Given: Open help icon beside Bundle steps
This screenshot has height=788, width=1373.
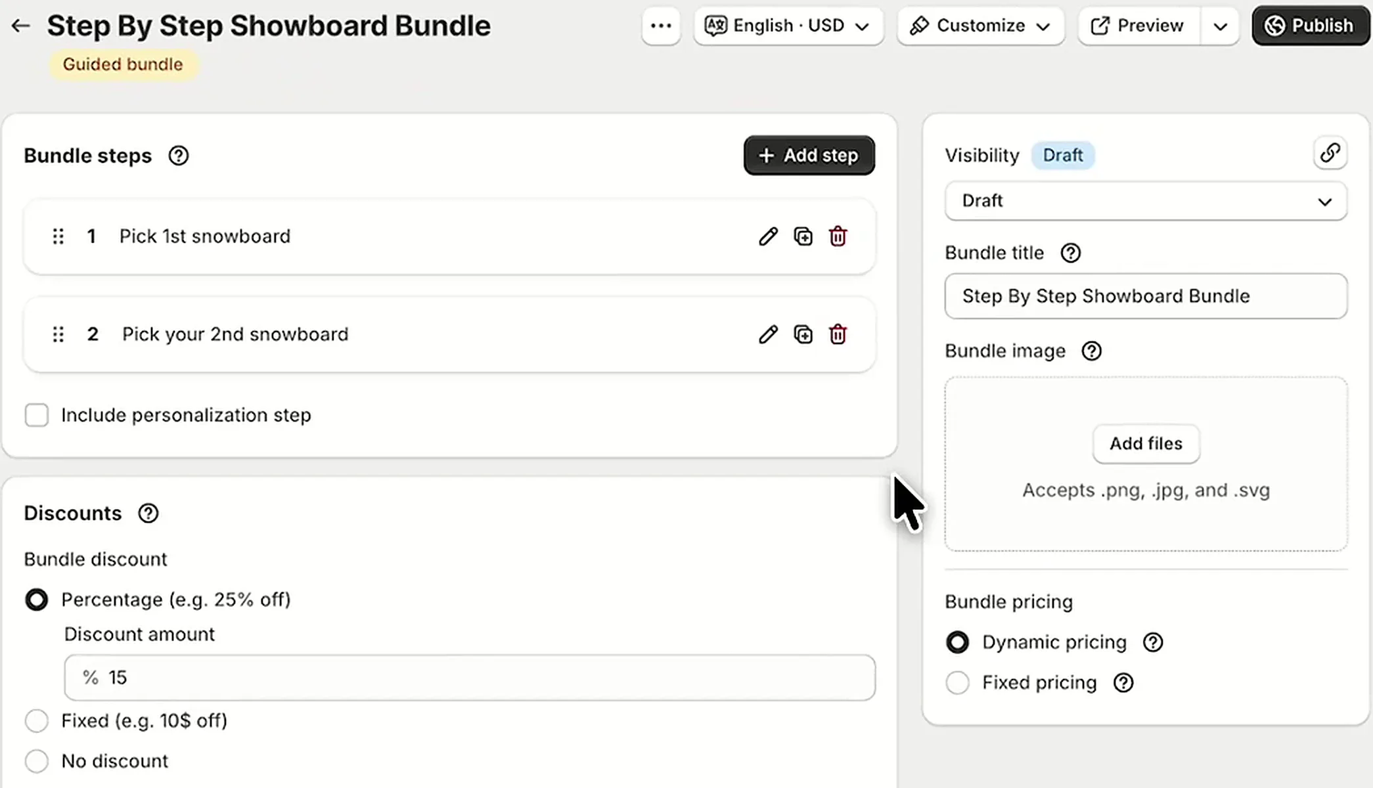Looking at the screenshot, I should coord(179,156).
